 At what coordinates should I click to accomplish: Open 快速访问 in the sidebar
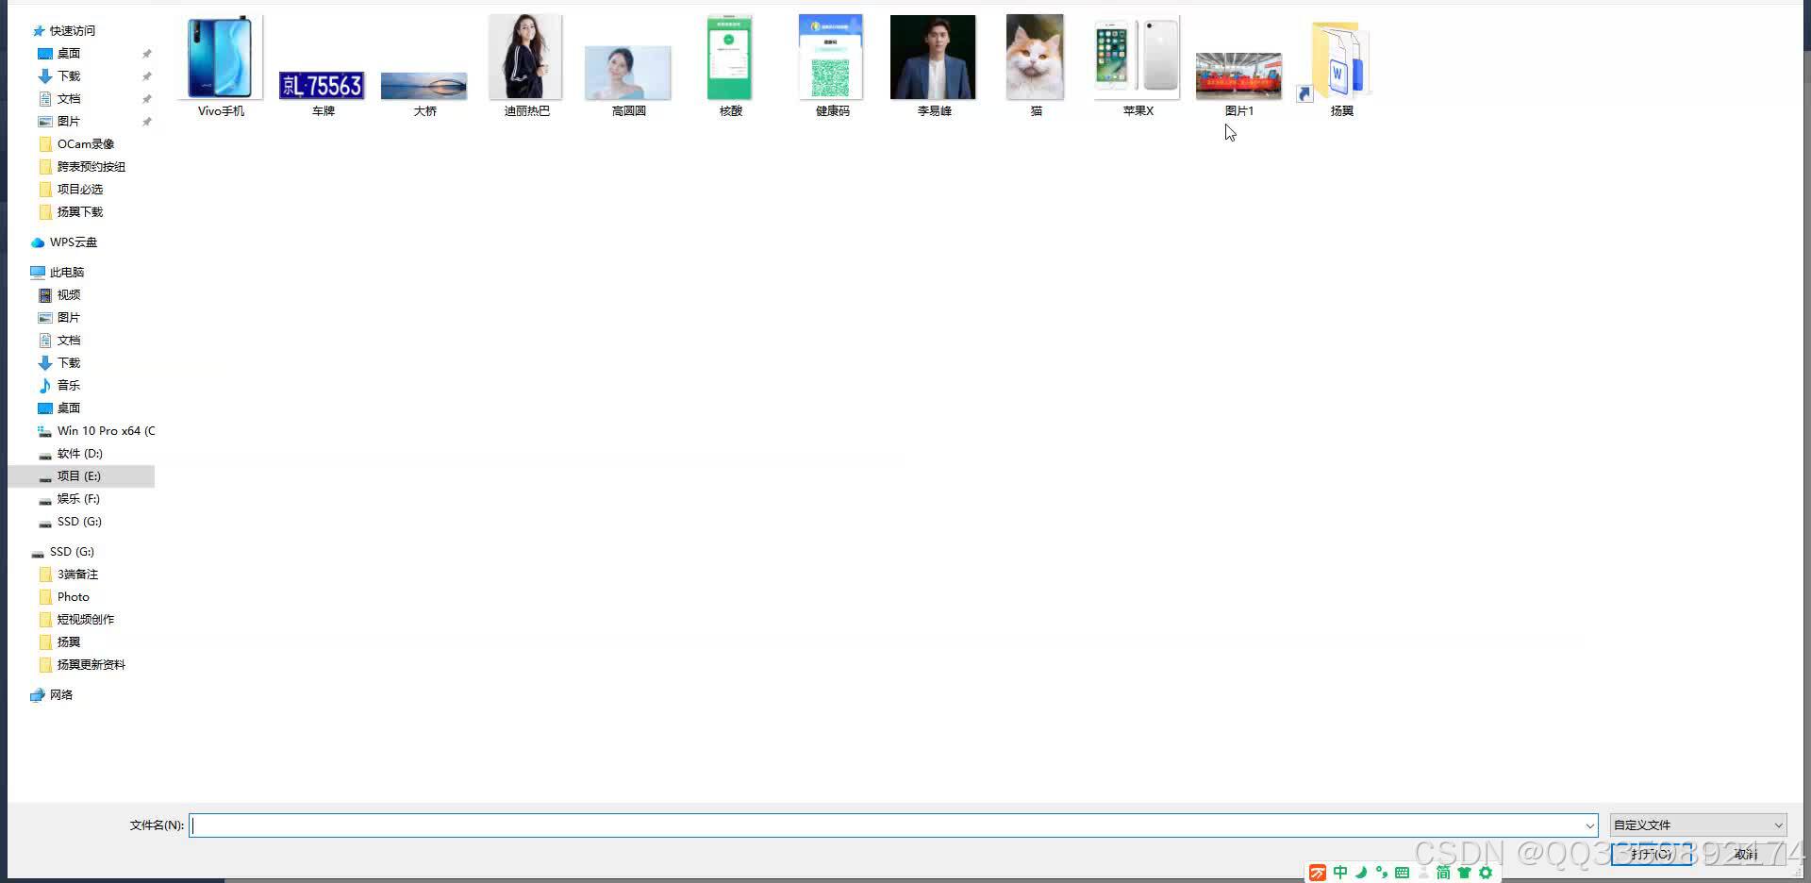[x=72, y=30]
